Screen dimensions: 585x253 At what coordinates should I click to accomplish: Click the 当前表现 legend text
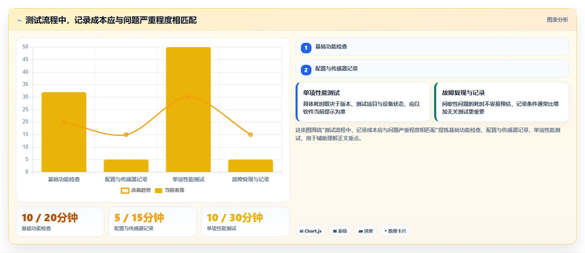click(174, 190)
